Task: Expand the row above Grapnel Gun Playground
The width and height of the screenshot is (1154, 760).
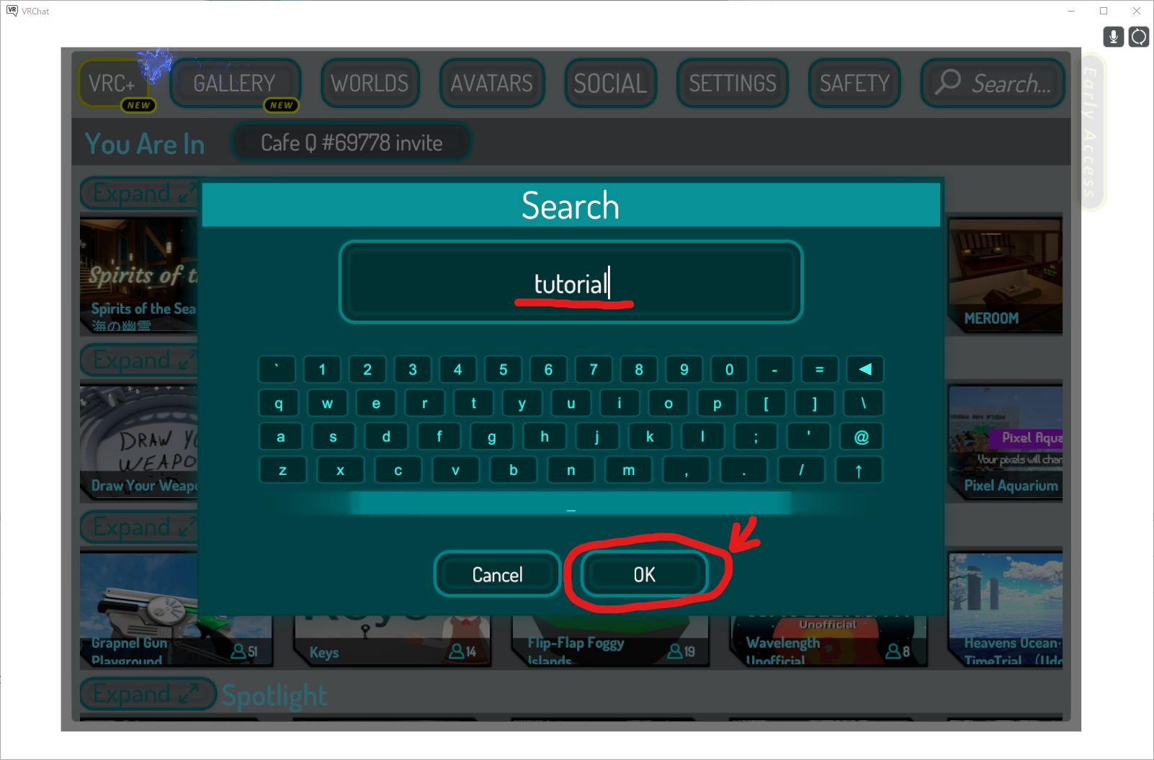Action: click(140, 527)
